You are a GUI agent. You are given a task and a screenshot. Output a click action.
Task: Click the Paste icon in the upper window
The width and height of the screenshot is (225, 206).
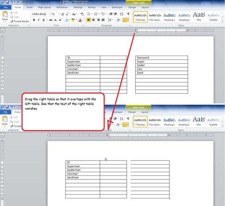pyautogui.click(x=5, y=14)
